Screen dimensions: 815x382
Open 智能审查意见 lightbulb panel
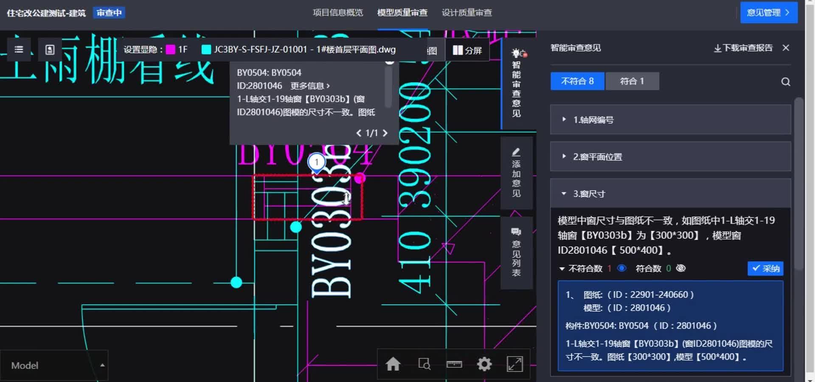coord(517,83)
